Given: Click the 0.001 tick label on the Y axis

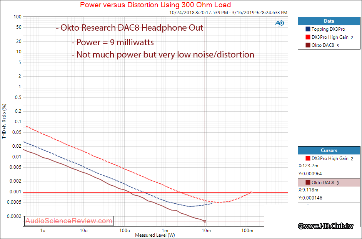Looking at the screenshot, I should [x=15, y=192].
